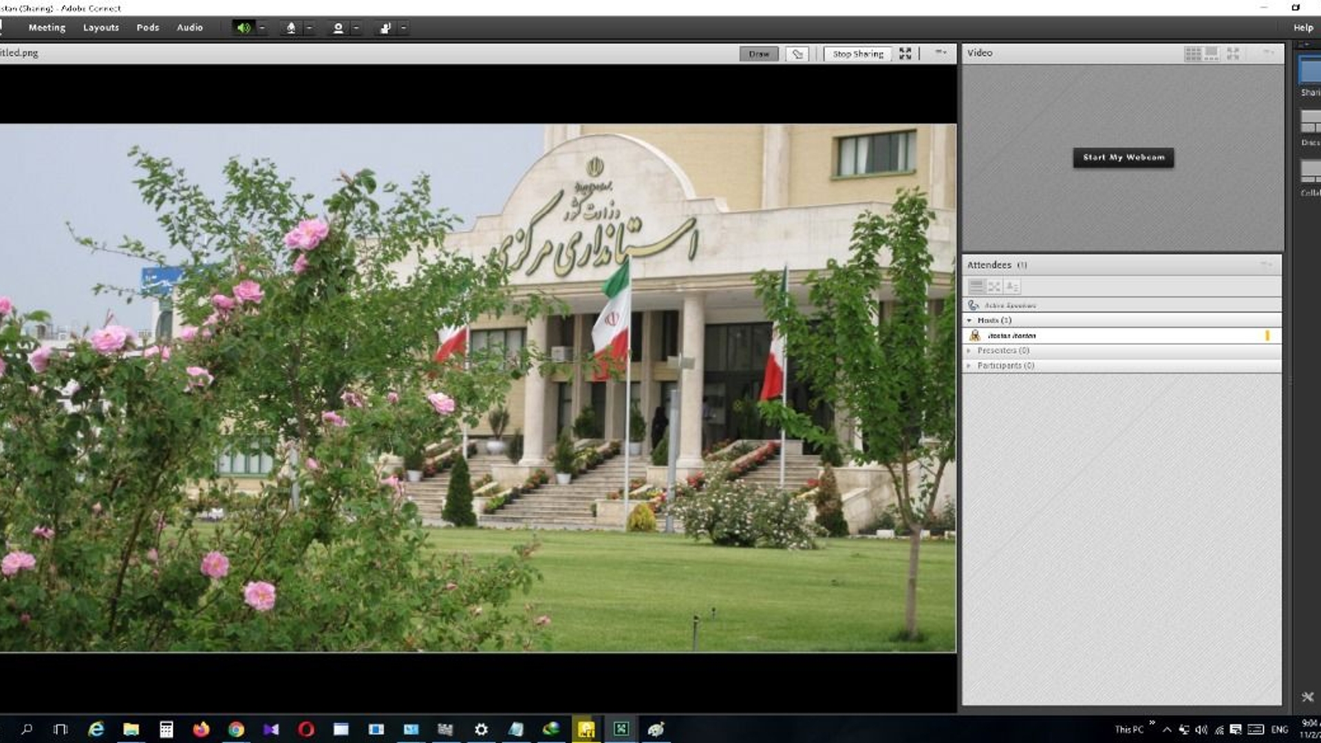The height and width of the screenshot is (743, 1321).
Task: Collapse the Hosts group
Action: click(x=969, y=321)
